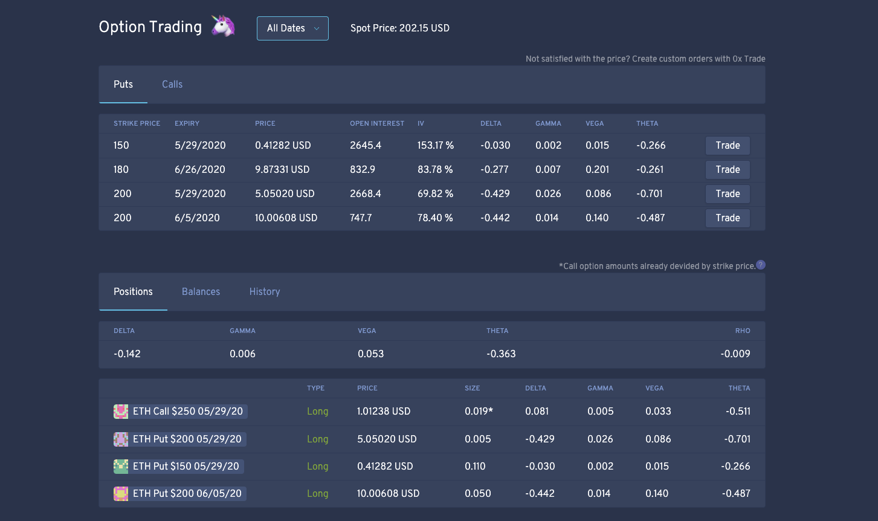Click the portfolio theta value -0.363
Viewport: 878px width, 521px height.
501,354
